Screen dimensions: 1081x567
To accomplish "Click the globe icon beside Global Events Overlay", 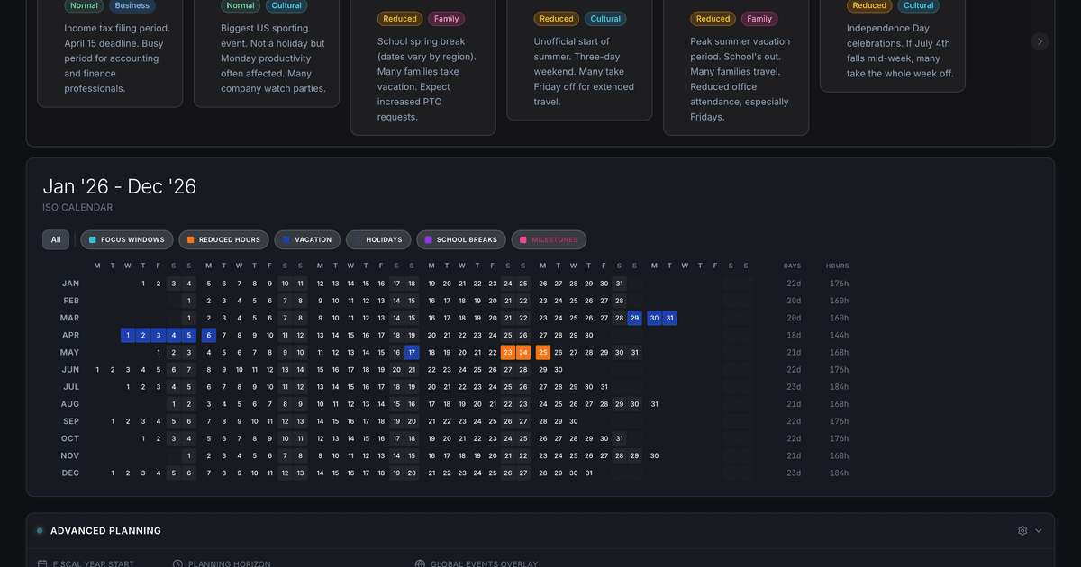I will coord(420,563).
